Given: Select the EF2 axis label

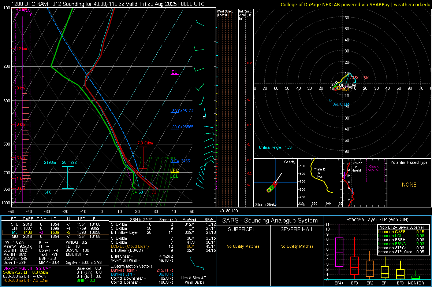Looking at the screenshot, I should (x=370, y=283).
